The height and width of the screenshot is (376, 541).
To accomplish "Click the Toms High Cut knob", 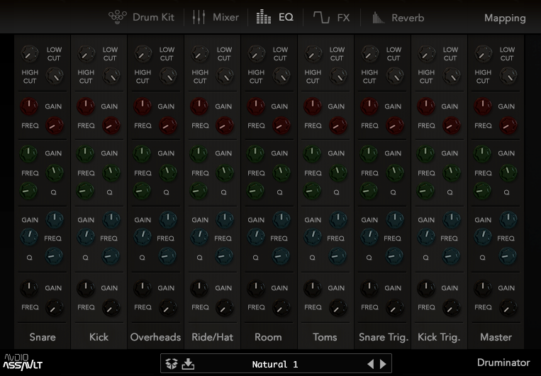I will coord(338,76).
